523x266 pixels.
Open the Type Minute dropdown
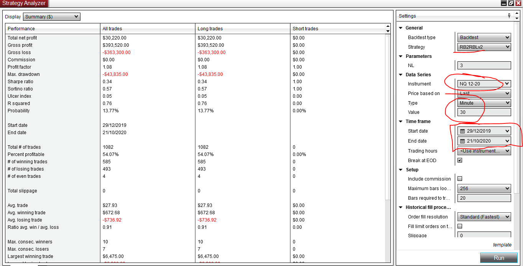(484, 103)
